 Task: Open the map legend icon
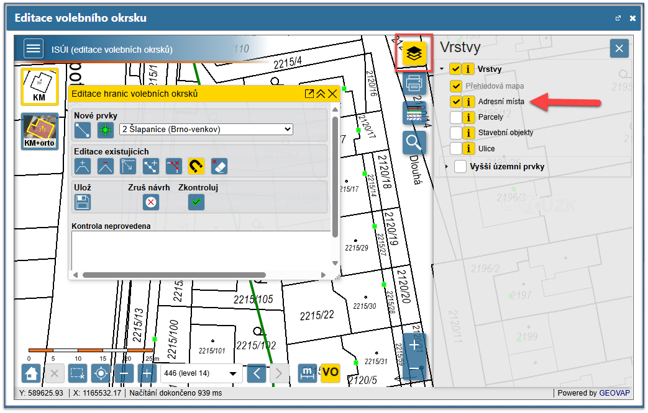[x=414, y=113]
